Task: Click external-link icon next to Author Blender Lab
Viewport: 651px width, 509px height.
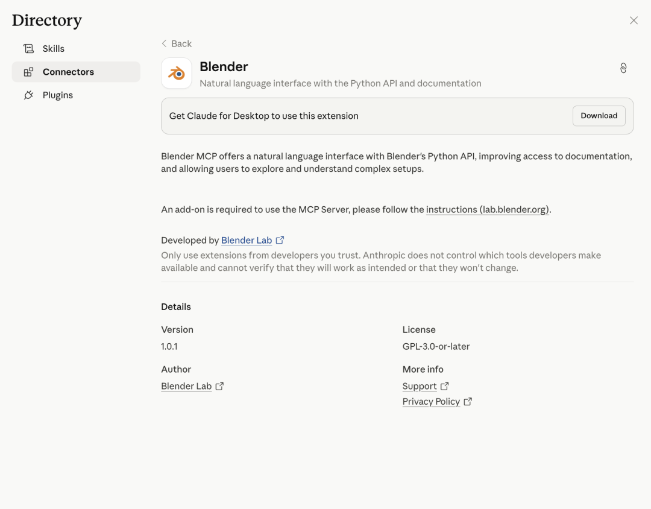Action: [x=219, y=386]
